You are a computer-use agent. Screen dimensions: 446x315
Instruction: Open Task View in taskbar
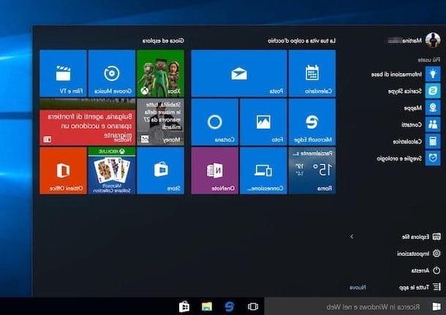[x=252, y=306]
